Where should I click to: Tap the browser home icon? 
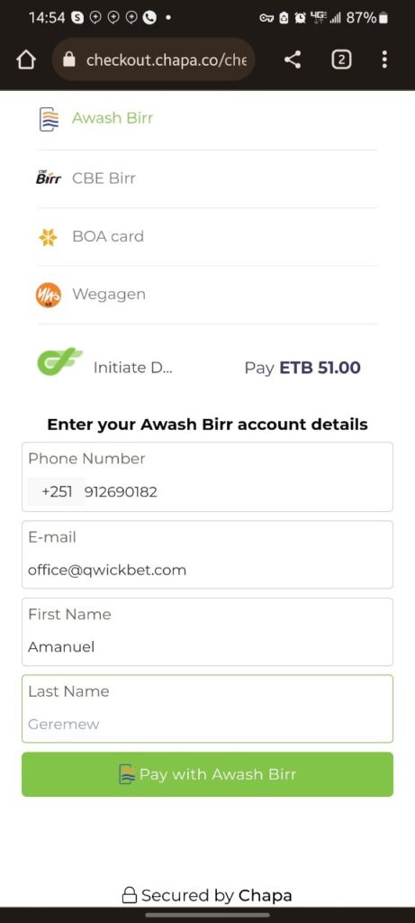pyautogui.click(x=26, y=59)
